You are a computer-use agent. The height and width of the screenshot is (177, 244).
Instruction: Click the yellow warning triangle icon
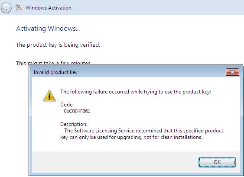point(49,96)
